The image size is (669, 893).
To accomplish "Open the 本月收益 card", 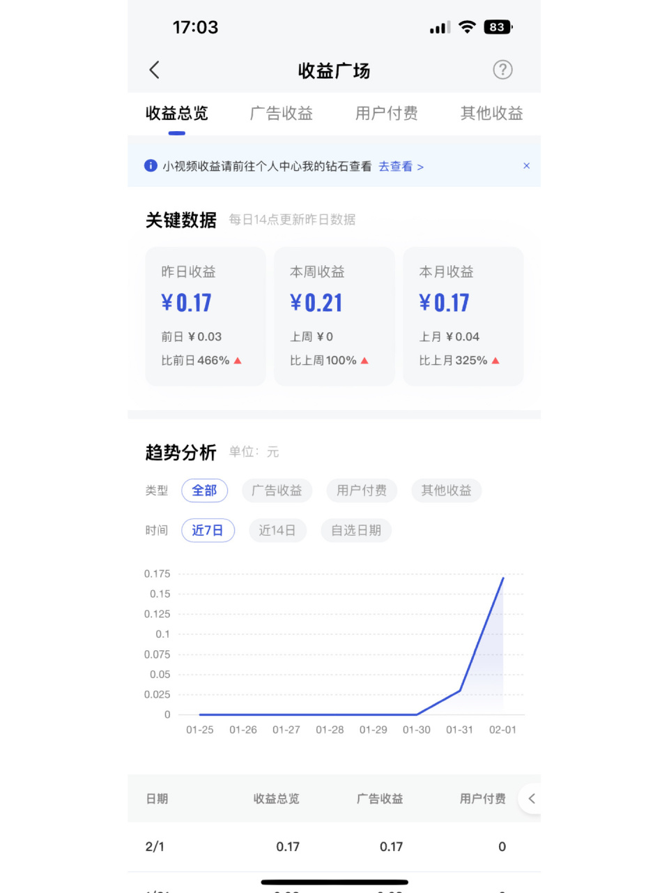I will pyautogui.click(x=463, y=316).
